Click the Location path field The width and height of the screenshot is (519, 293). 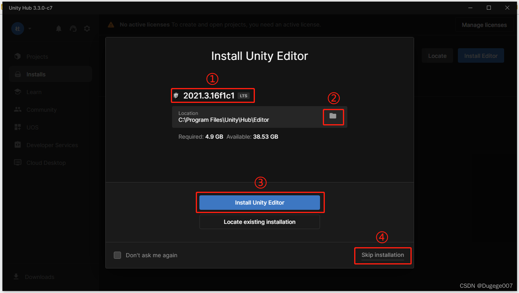pos(260,117)
